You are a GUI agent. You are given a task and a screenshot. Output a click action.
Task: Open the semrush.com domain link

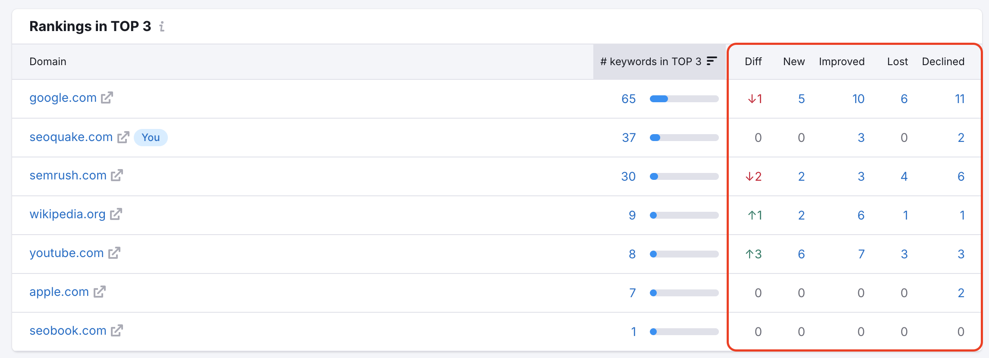[x=68, y=176]
